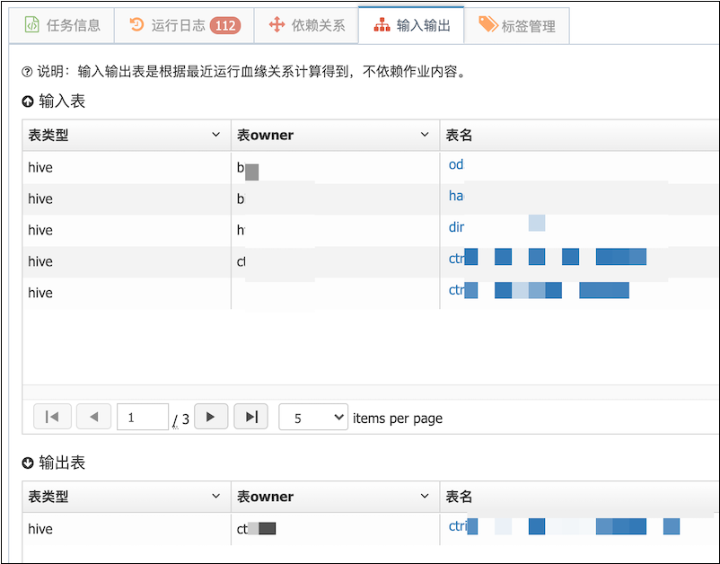Collapse the 输入表 section arrow icon
This screenshot has width=720, height=564.
pos(28,101)
